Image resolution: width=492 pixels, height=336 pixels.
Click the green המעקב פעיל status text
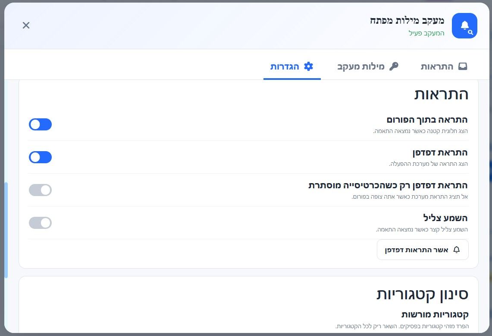point(426,33)
